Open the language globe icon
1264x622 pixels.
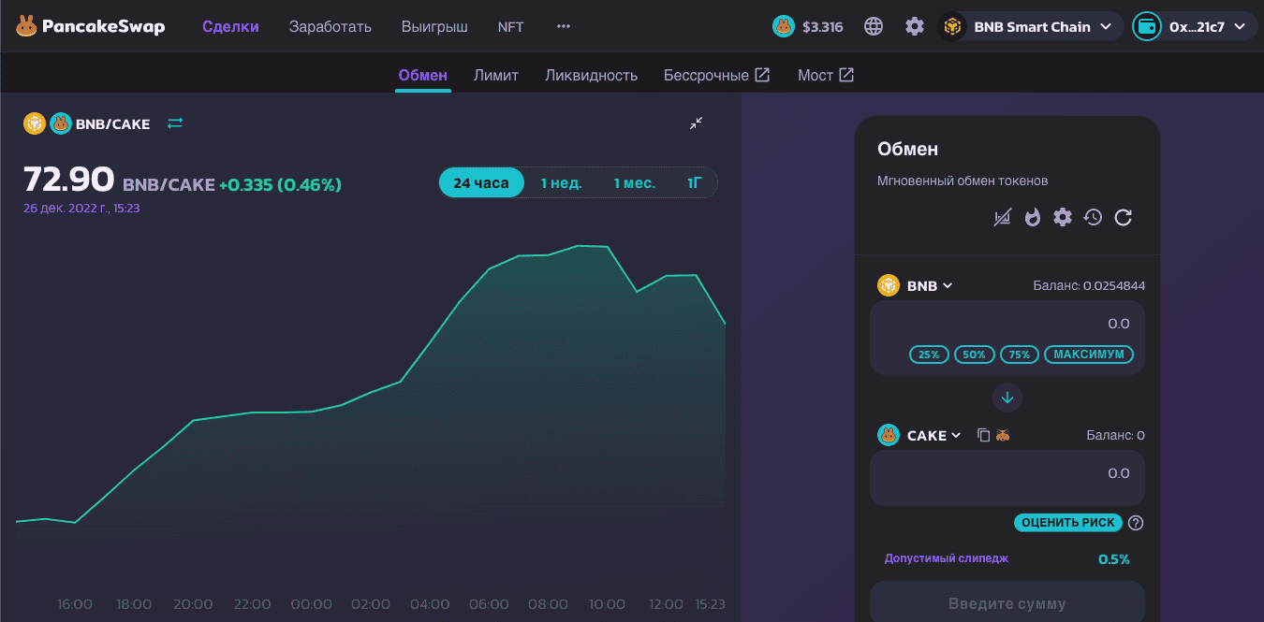(x=874, y=26)
